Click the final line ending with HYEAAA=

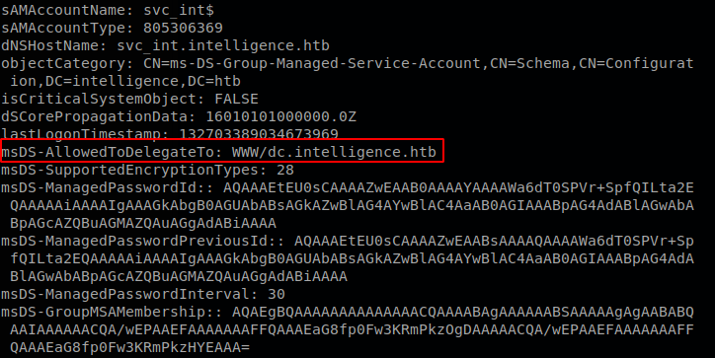pyautogui.click(x=130, y=347)
